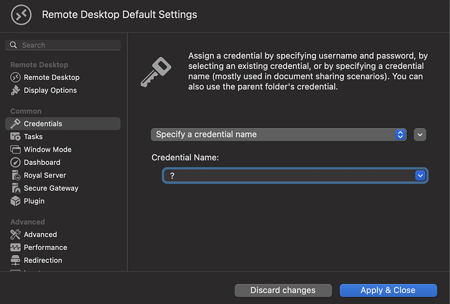Click the Discard changes button
The image size is (450, 304).
283,290
